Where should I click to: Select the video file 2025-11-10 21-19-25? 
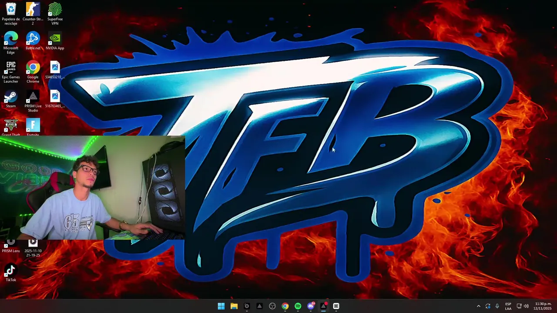pyautogui.click(x=33, y=248)
